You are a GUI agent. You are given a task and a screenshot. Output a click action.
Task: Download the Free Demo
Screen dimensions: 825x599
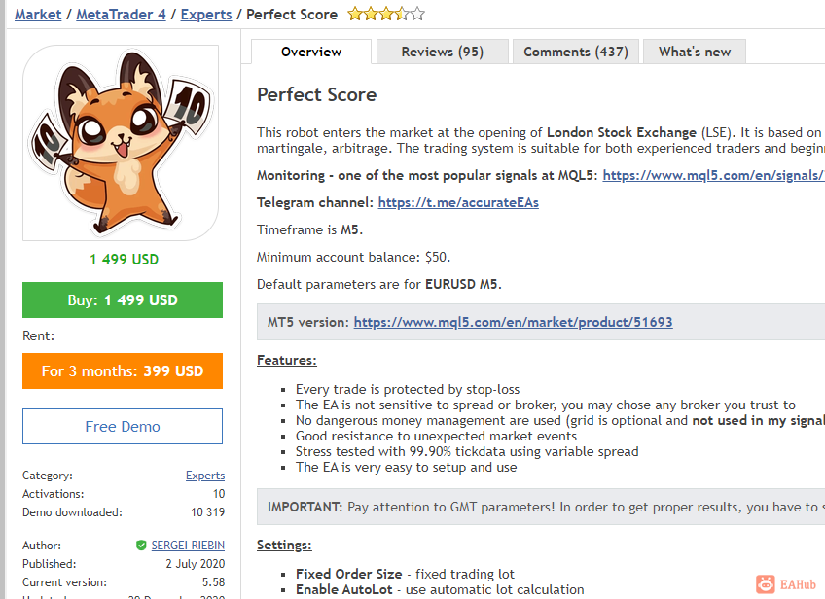pyautogui.click(x=123, y=426)
